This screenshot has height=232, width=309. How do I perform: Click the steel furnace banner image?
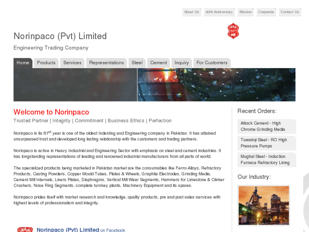[155, 85]
